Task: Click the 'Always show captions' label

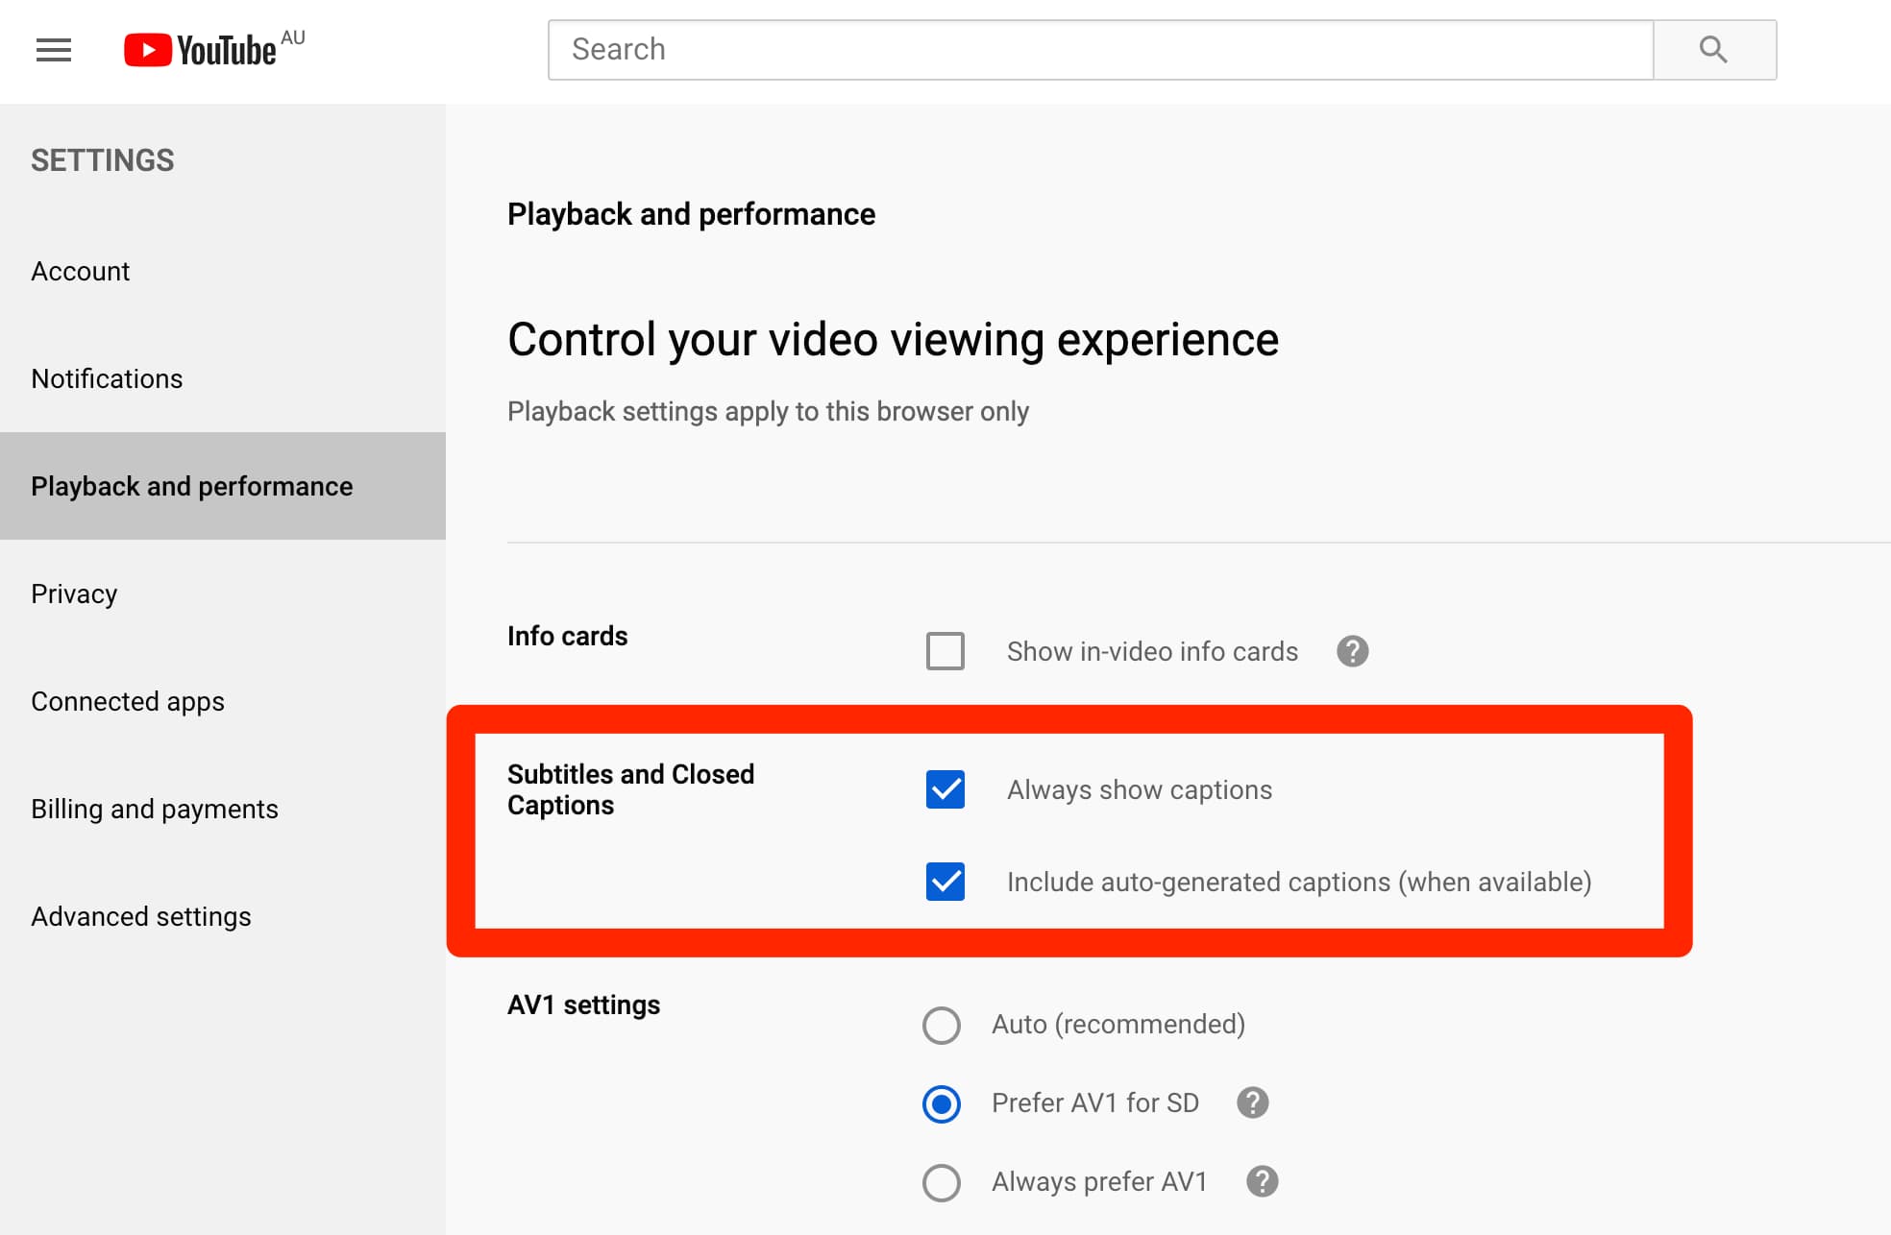Action: 1140,789
